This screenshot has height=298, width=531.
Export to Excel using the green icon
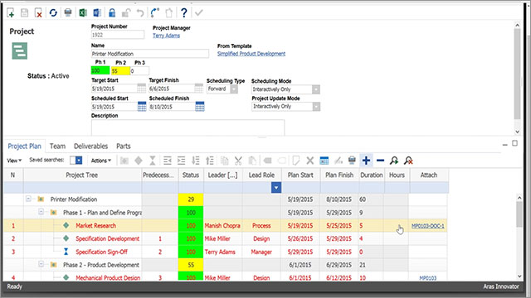tap(83, 13)
